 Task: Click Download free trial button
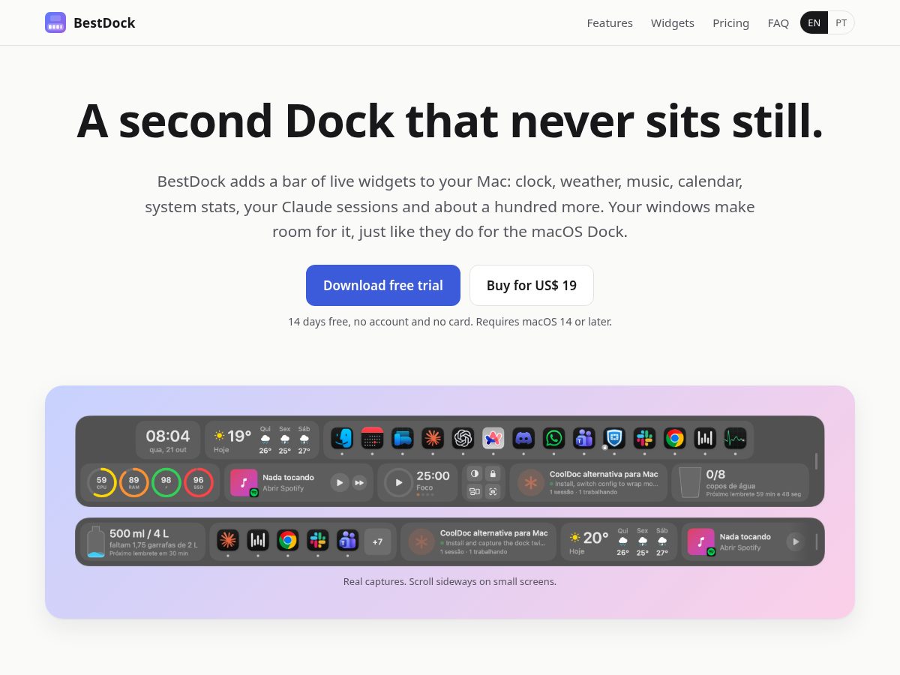pyautogui.click(x=383, y=285)
